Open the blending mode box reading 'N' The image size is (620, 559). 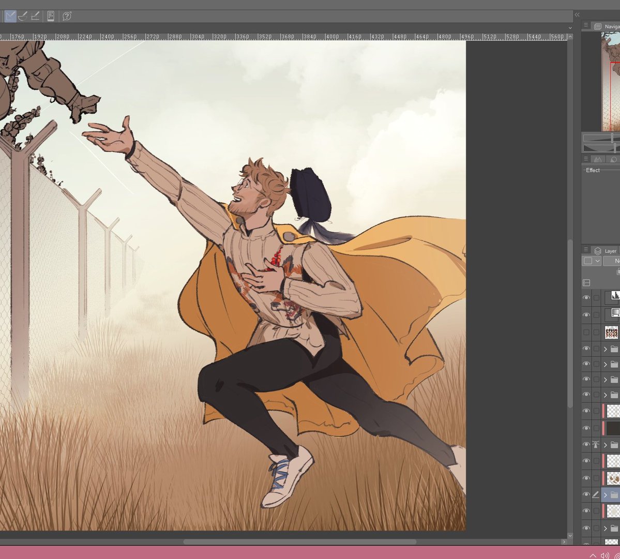pyautogui.click(x=612, y=261)
